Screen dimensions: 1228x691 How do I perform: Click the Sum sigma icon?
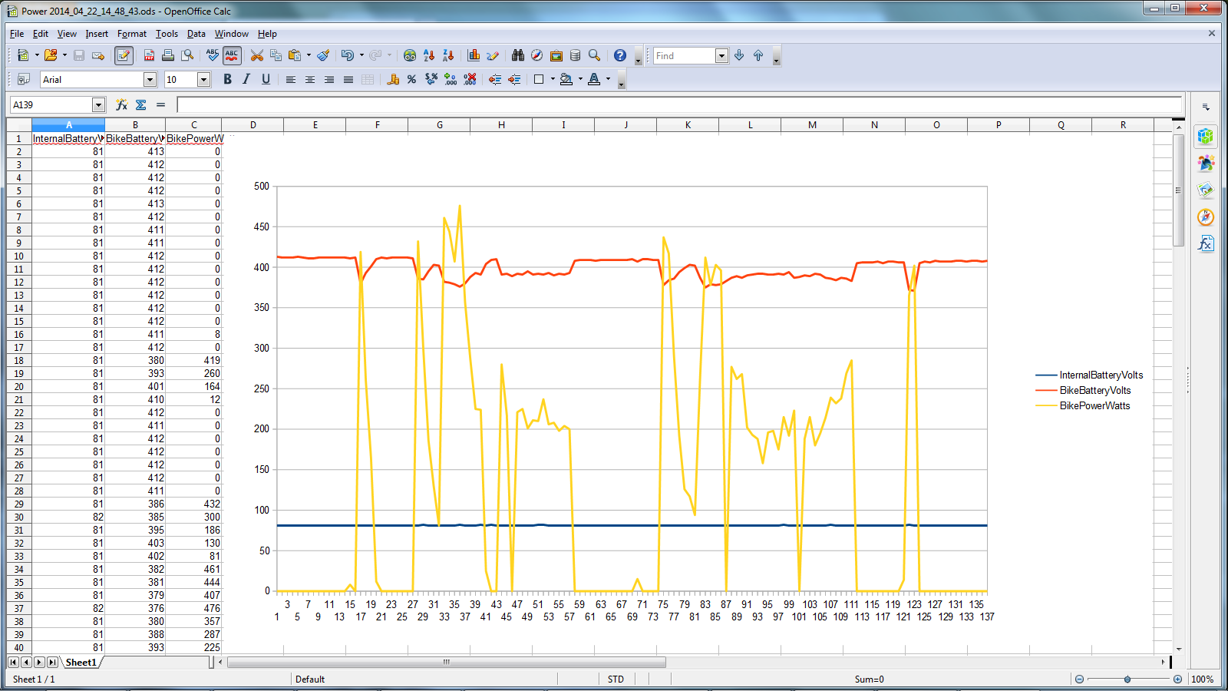pyautogui.click(x=140, y=104)
